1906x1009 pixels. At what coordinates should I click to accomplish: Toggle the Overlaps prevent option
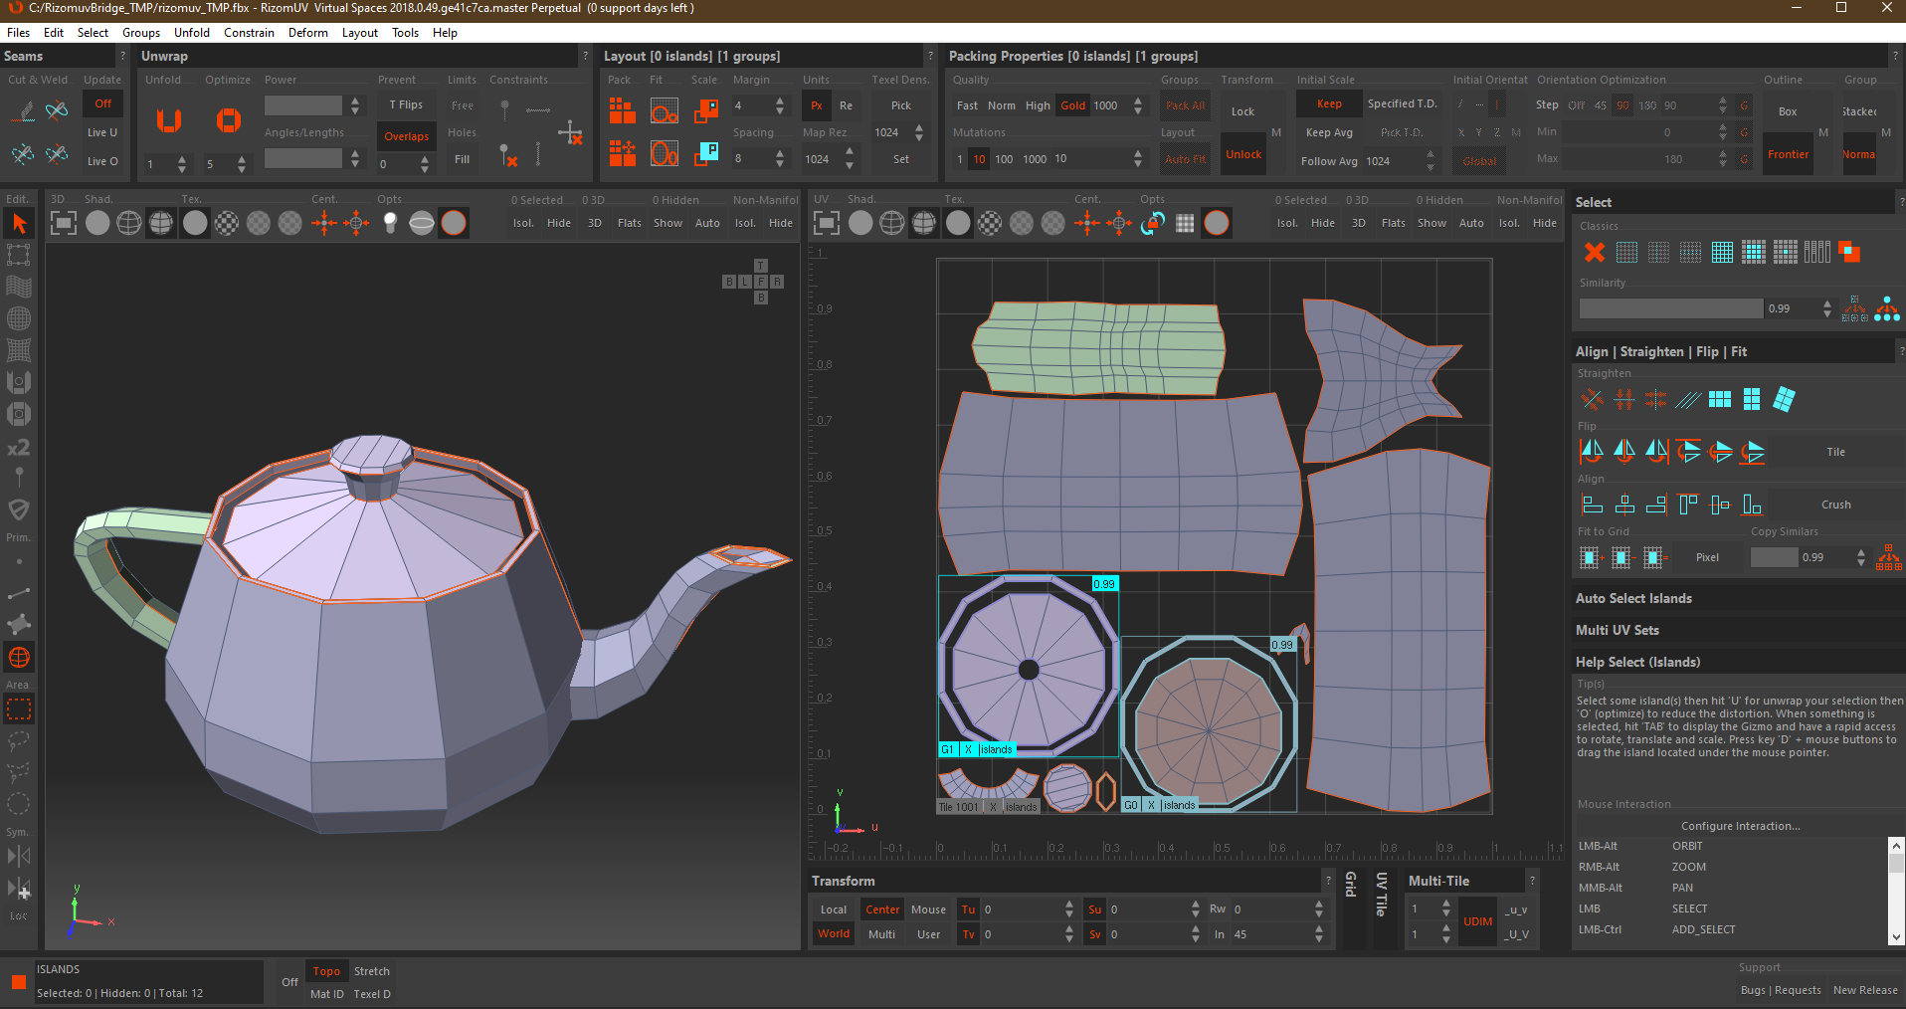406,136
